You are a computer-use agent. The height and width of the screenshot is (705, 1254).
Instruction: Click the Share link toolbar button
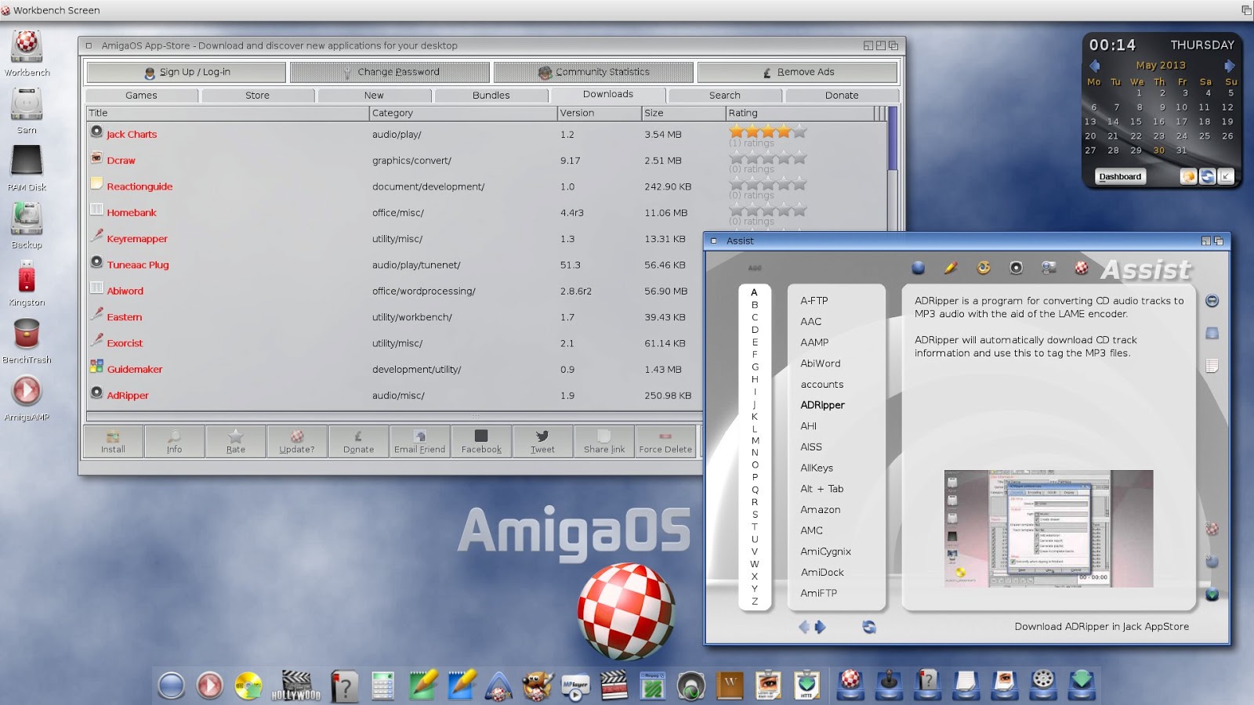(604, 441)
